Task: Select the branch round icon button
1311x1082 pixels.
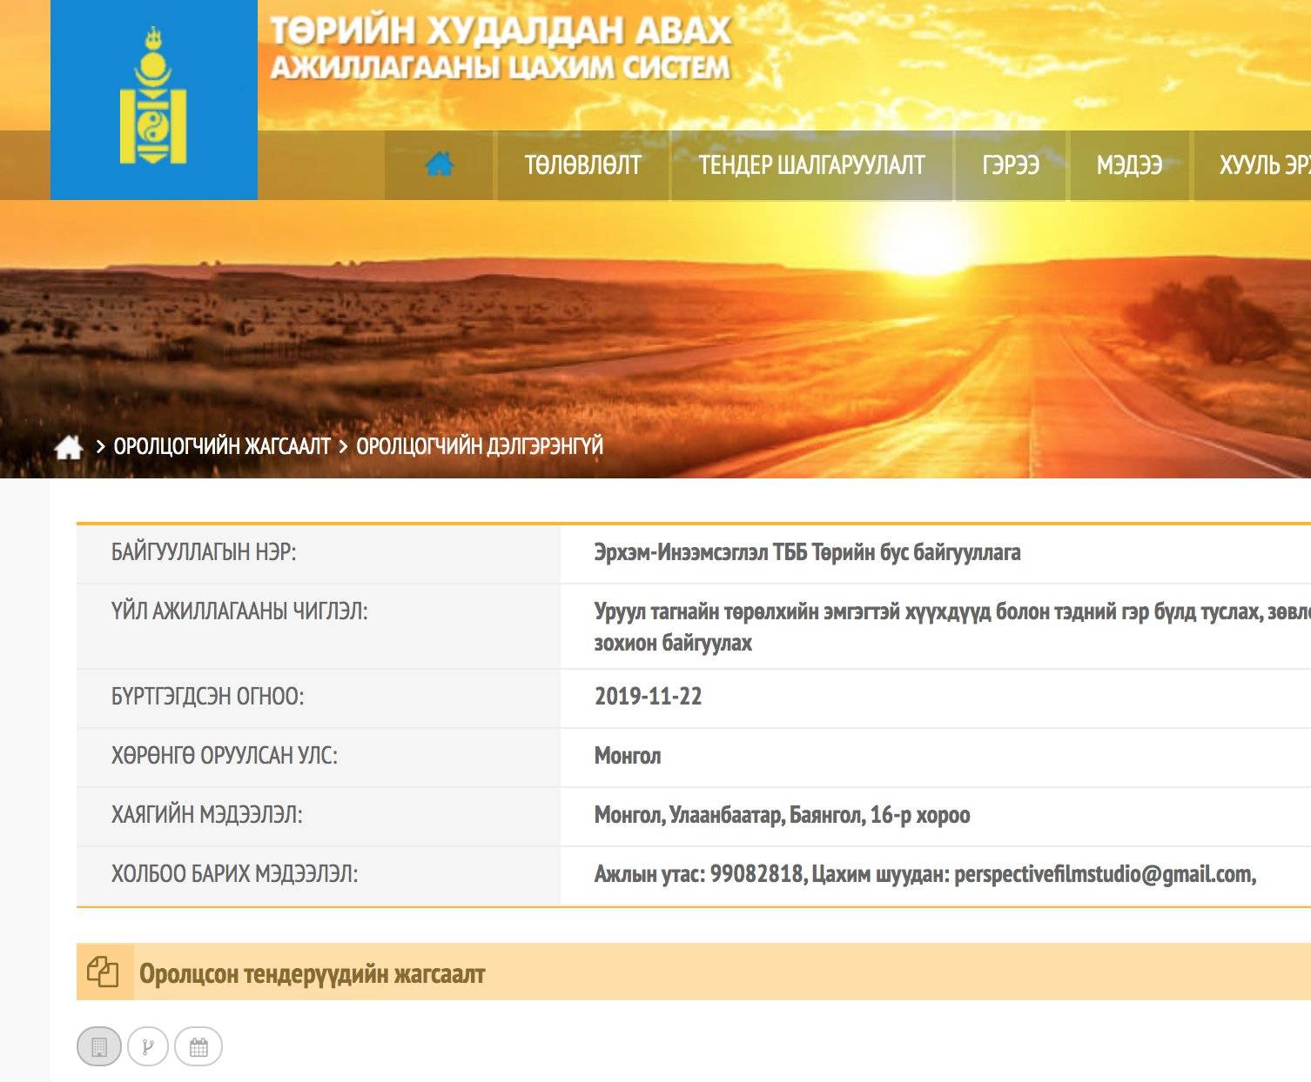Action: pyautogui.click(x=148, y=1046)
